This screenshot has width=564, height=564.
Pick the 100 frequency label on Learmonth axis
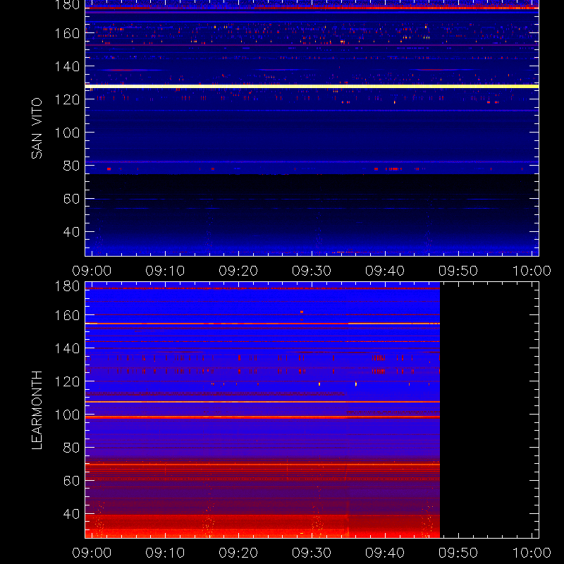(67, 415)
